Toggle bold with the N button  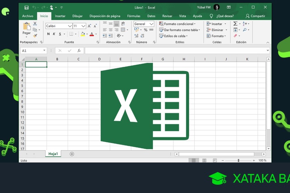48,34
